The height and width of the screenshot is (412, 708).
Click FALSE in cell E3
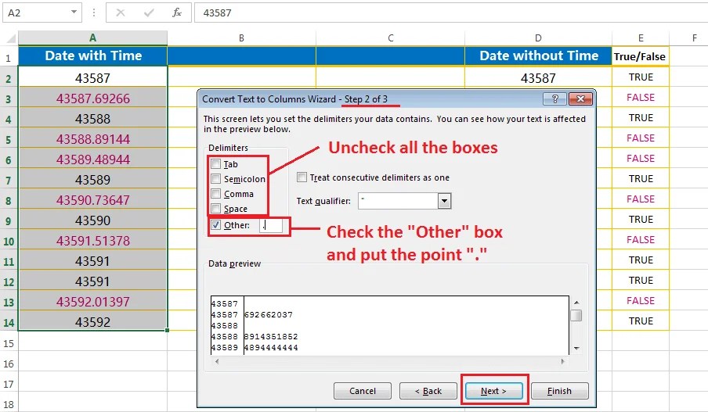(x=641, y=98)
